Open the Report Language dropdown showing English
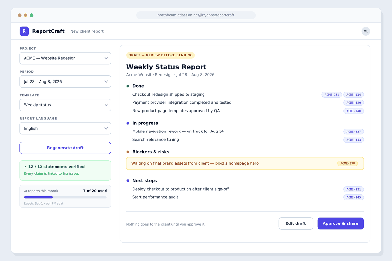The height and width of the screenshot is (261, 392). click(x=65, y=128)
